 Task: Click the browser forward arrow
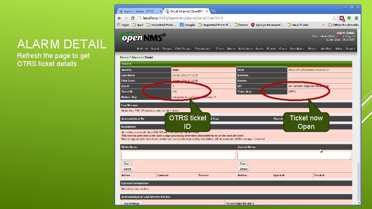pos(126,18)
